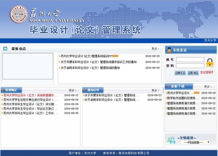Click the 苏州大学 scrolling text in blue bar
This screenshot has height=156, width=218.
point(211,40)
